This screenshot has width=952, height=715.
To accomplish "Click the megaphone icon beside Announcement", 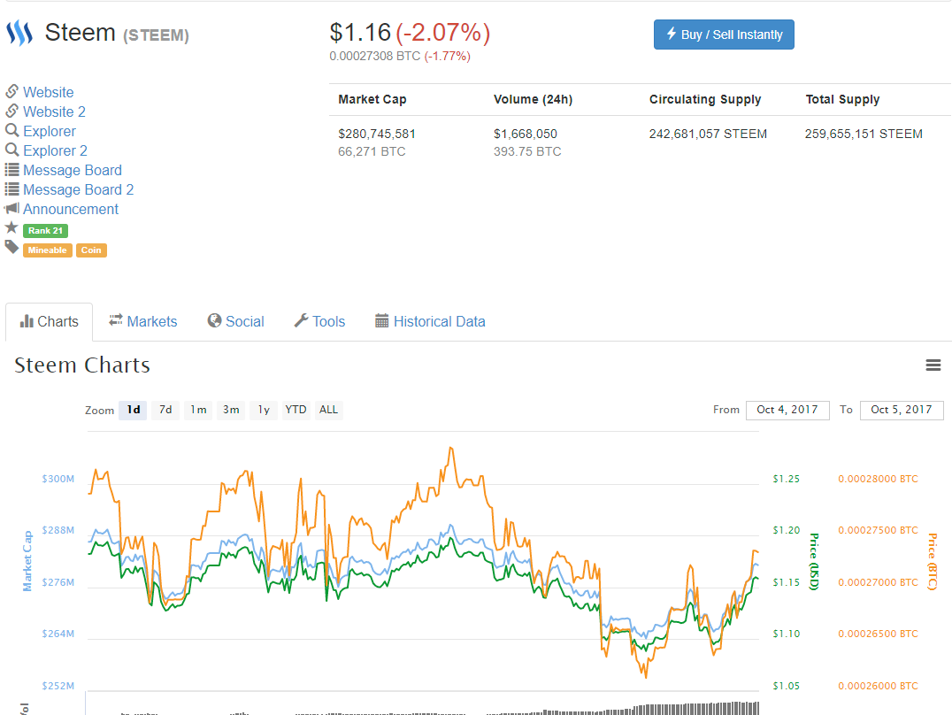I will pyautogui.click(x=12, y=209).
